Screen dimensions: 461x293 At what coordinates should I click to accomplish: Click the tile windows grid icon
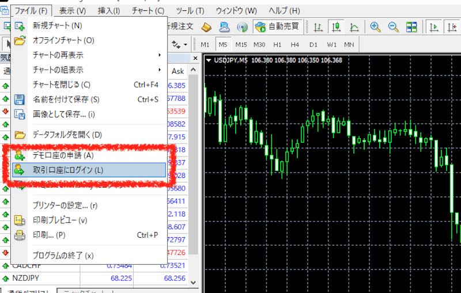[x=411, y=27]
